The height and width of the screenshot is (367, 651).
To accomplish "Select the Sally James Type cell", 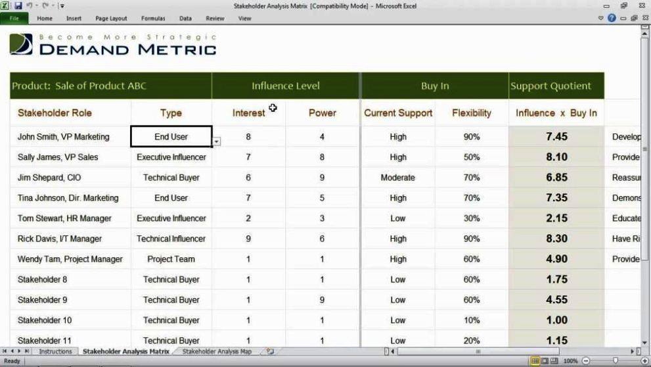I will coord(171,157).
